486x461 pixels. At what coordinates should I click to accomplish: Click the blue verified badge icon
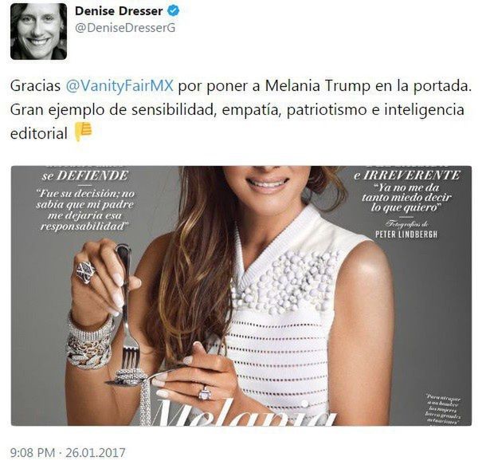point(173,11)
